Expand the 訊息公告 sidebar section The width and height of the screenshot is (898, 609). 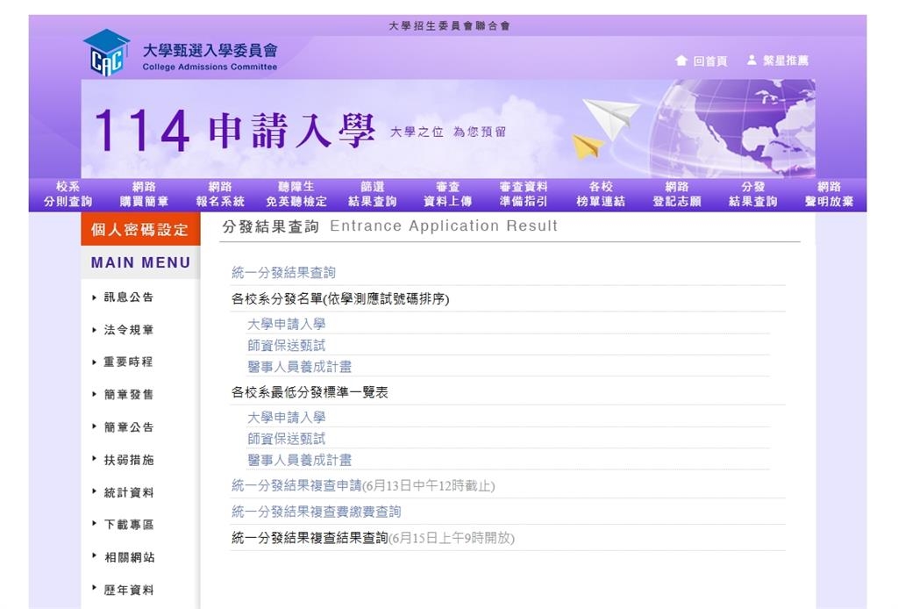[129, 297]
